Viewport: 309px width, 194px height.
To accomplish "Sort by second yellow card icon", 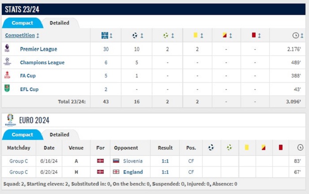I will click(224, 35).
